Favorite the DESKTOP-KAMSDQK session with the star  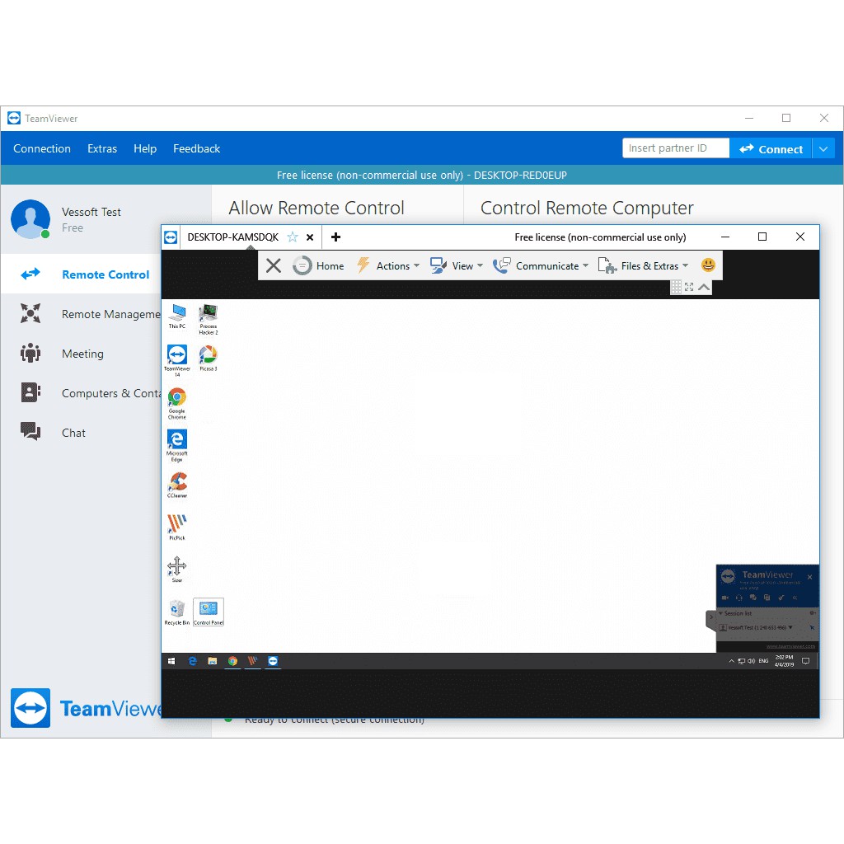point(292,237)
